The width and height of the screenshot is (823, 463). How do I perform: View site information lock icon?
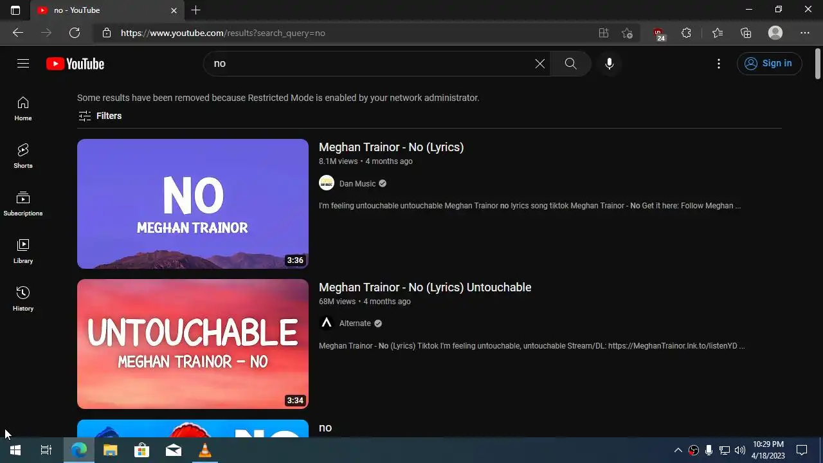point(107,33)
